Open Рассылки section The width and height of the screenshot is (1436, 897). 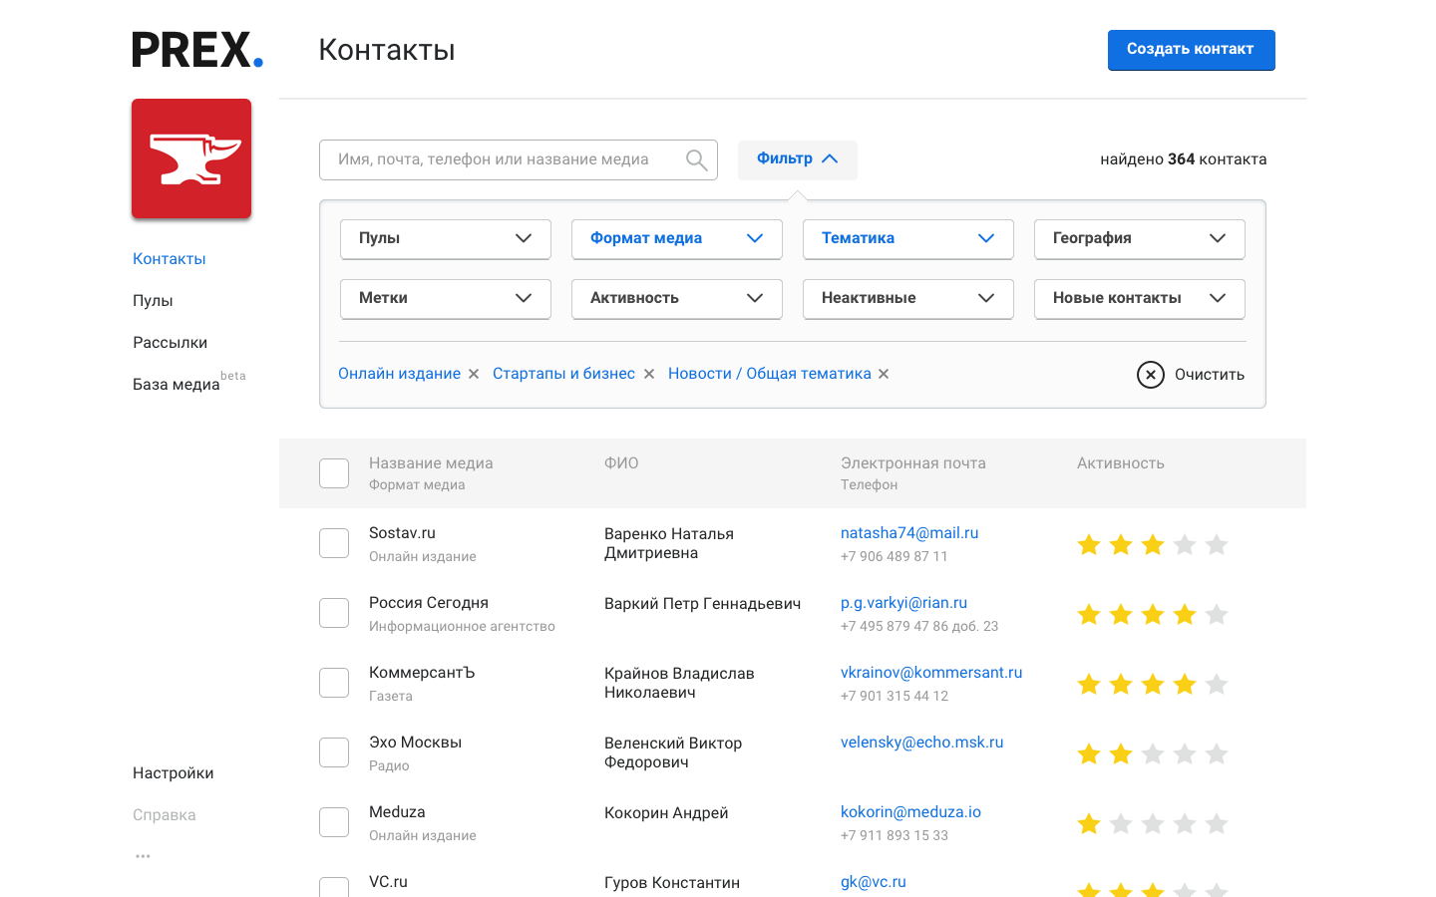tap(171, 343)
